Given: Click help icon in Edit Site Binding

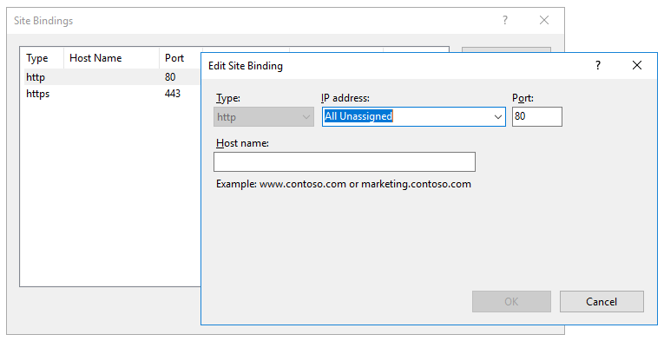Looking at the screenshot, I should [597, 66].
